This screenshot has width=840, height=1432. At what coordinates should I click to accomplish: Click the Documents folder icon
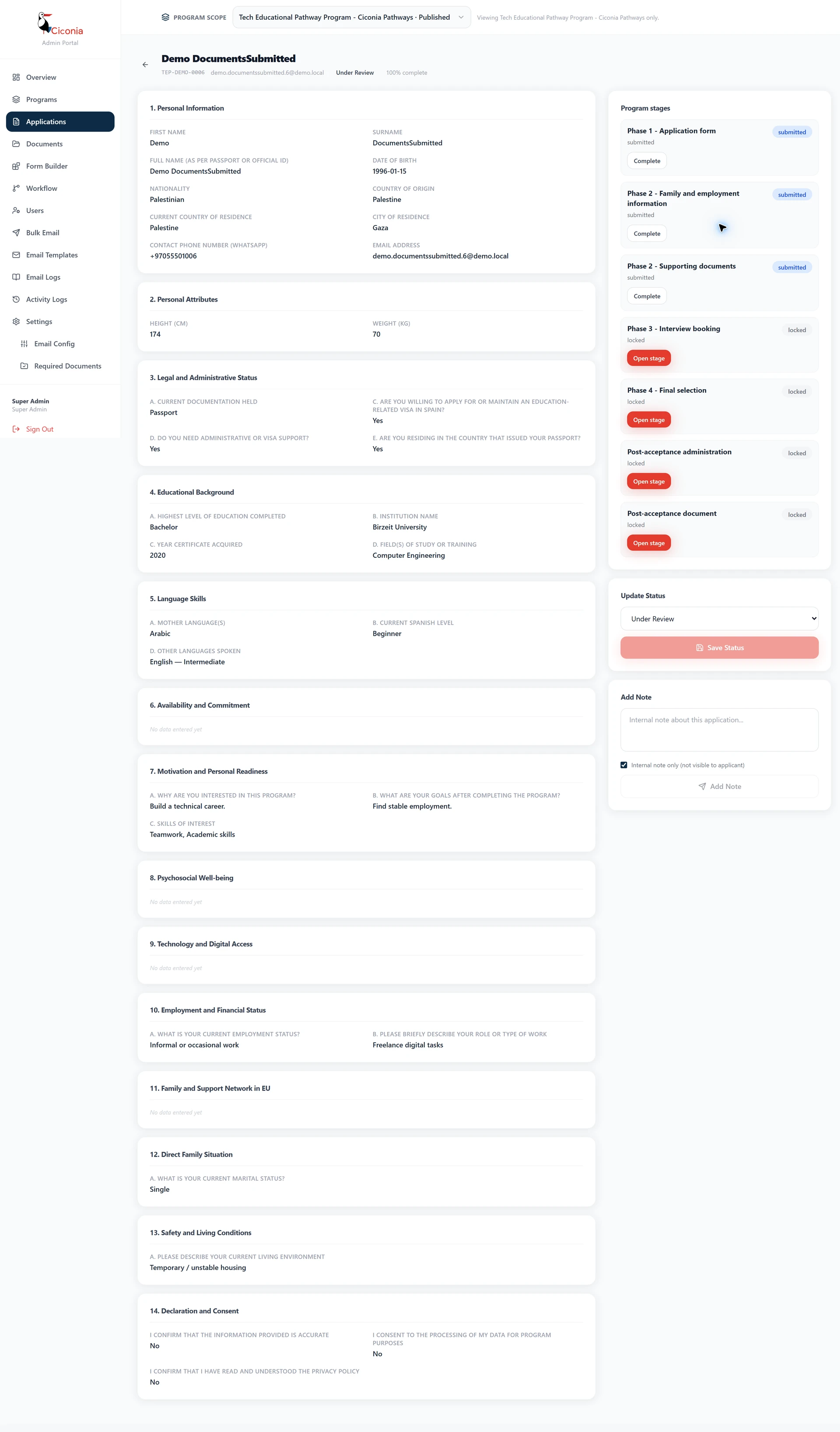[x=16, y=144]
